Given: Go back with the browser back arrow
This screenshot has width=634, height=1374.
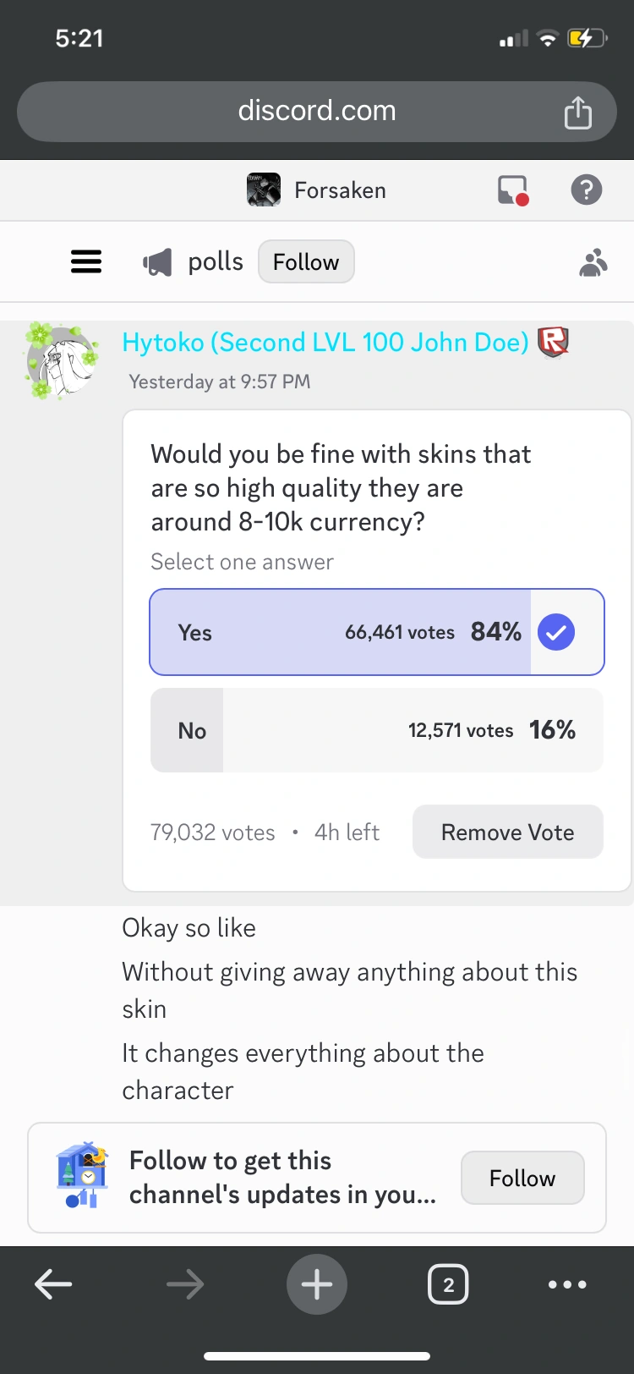Looking at the screenshot, I should [x=53, y=1284].
